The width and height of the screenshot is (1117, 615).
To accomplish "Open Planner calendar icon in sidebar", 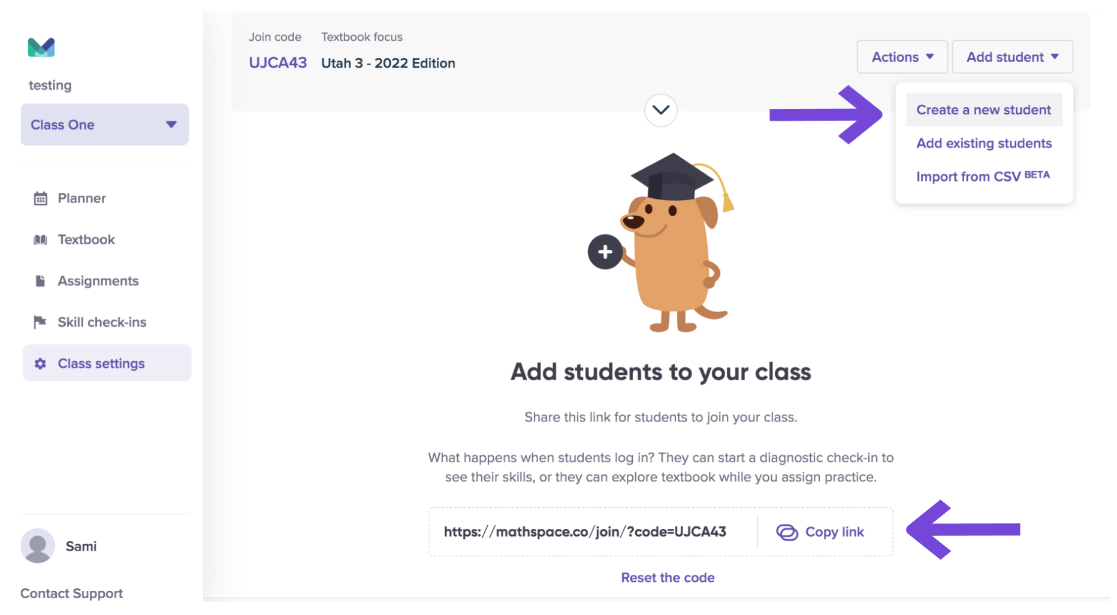I will click(40, 198).
